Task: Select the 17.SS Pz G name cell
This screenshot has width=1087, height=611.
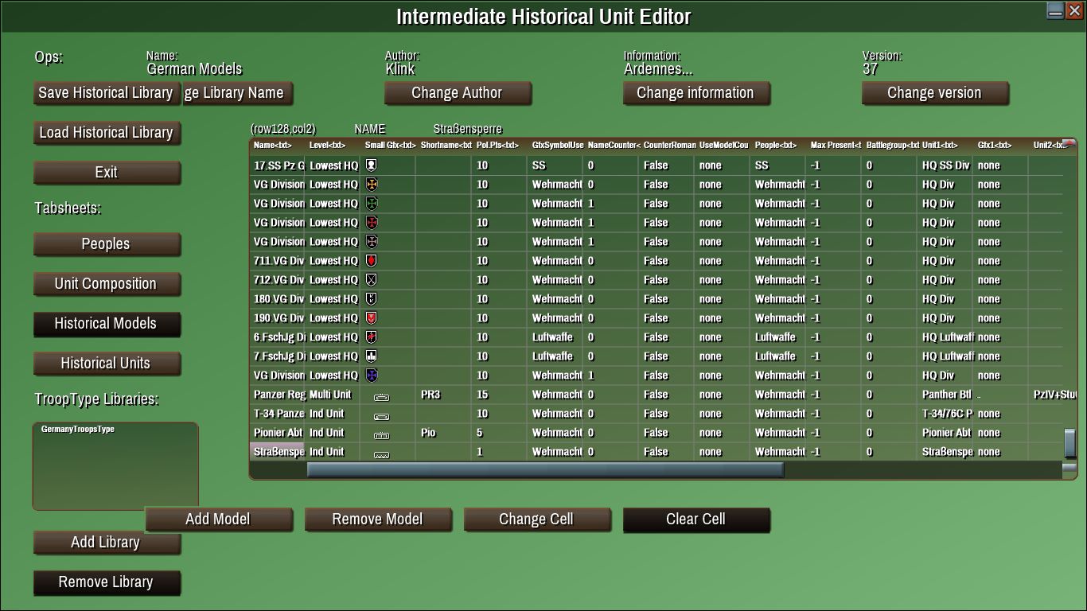Action: tap(277, 165)
